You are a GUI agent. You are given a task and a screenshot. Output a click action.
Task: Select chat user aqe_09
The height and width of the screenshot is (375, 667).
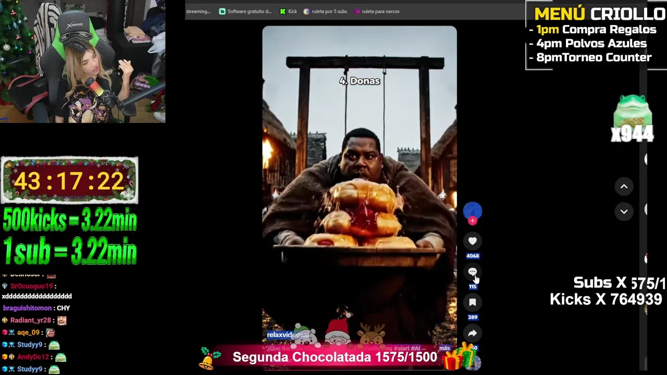28,332
